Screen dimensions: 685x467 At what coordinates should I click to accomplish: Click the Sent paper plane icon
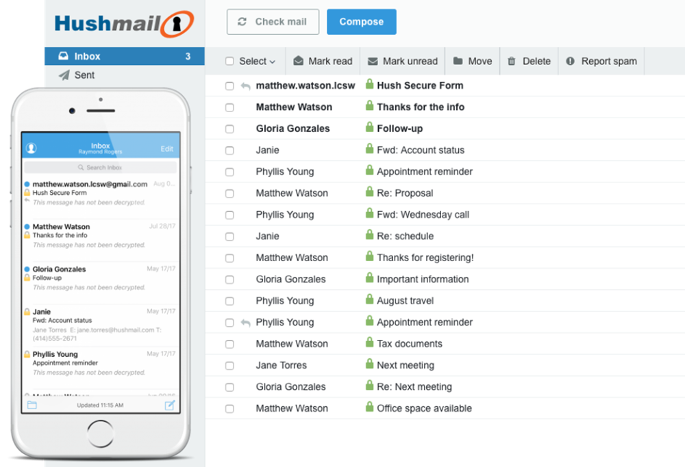pyautogui.click(x=64, y=75)
